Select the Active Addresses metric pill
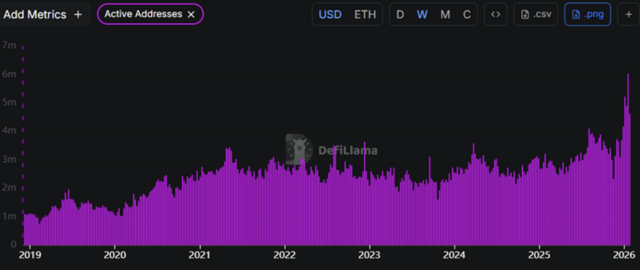Viewport: 640px width, 270px height. (x=150, y=14)
